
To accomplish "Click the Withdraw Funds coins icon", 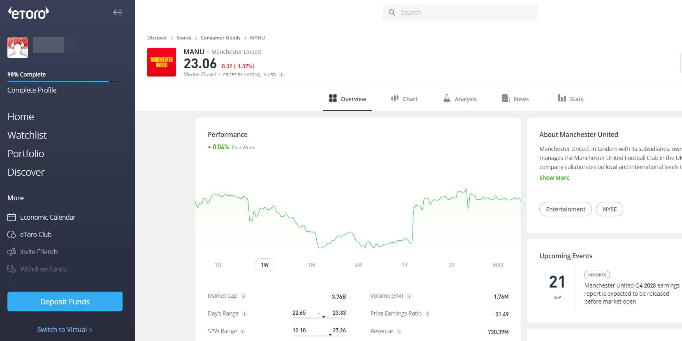I will [x=12, y=269].
